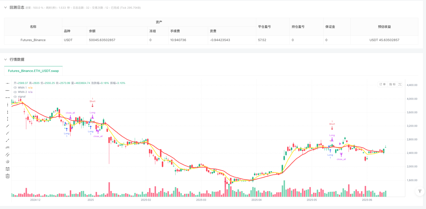The height and width of the screenshot is (209, 426).
Task: Collapse the 回测日志 section
Action: 5,8
